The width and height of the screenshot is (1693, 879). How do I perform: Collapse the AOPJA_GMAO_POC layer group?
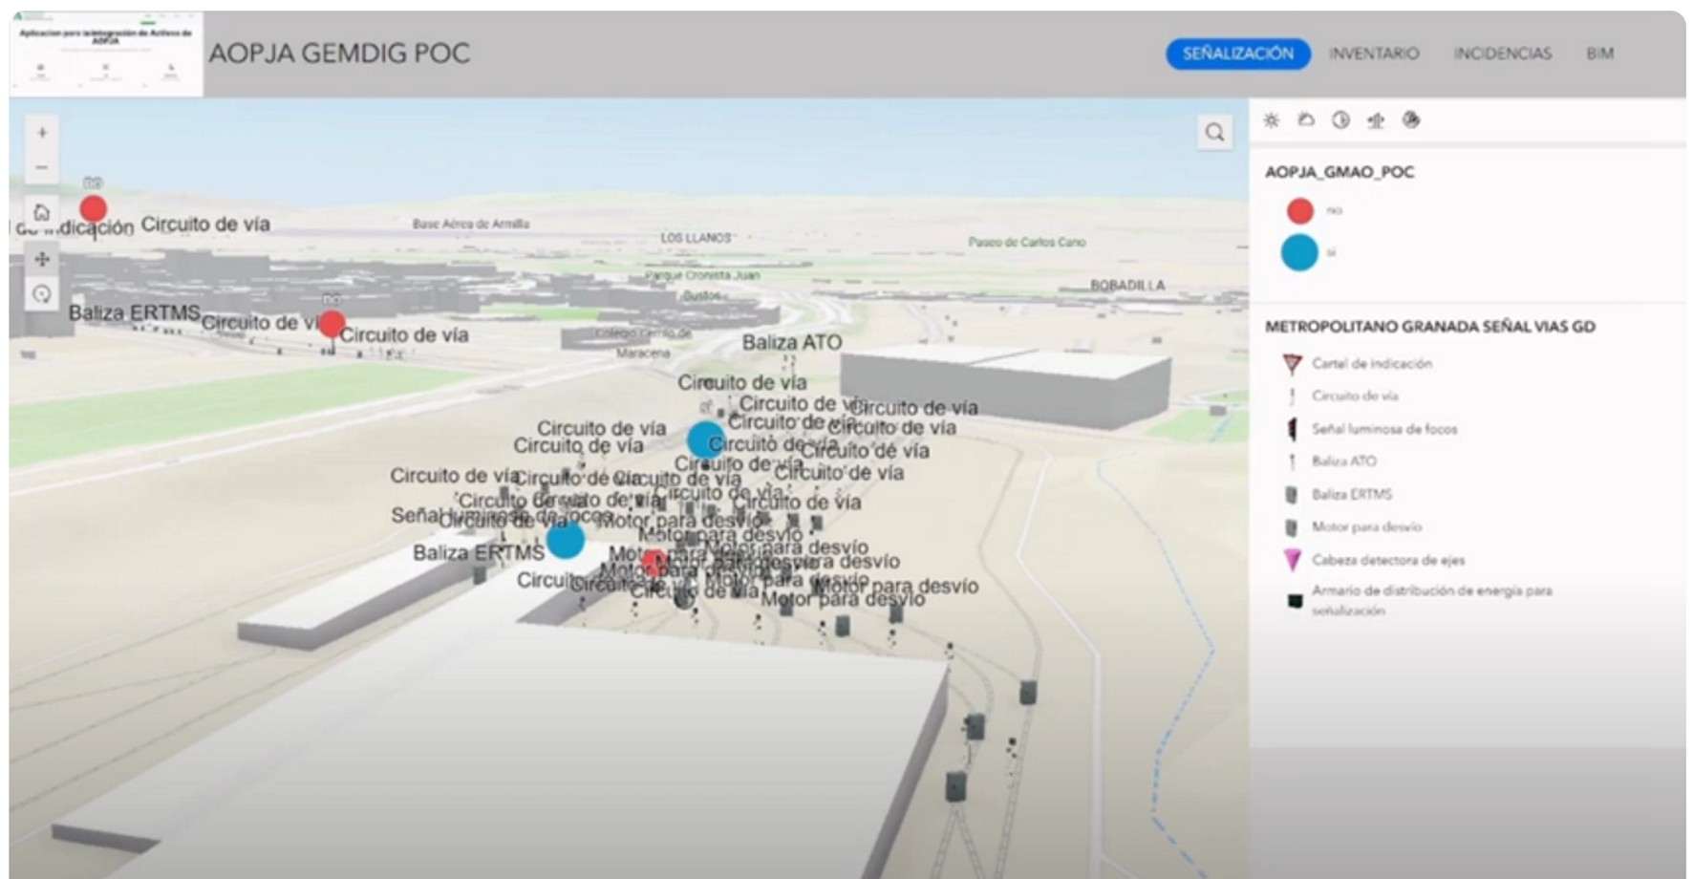coord(1341,172)
